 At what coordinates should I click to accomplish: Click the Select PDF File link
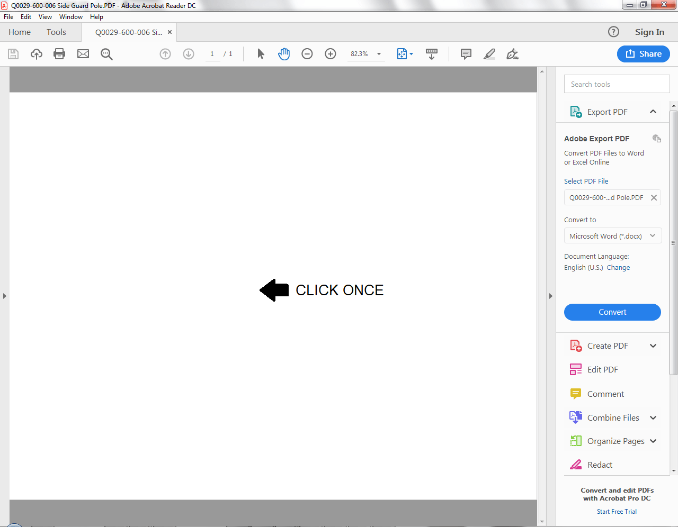click(x=586, y=181)
